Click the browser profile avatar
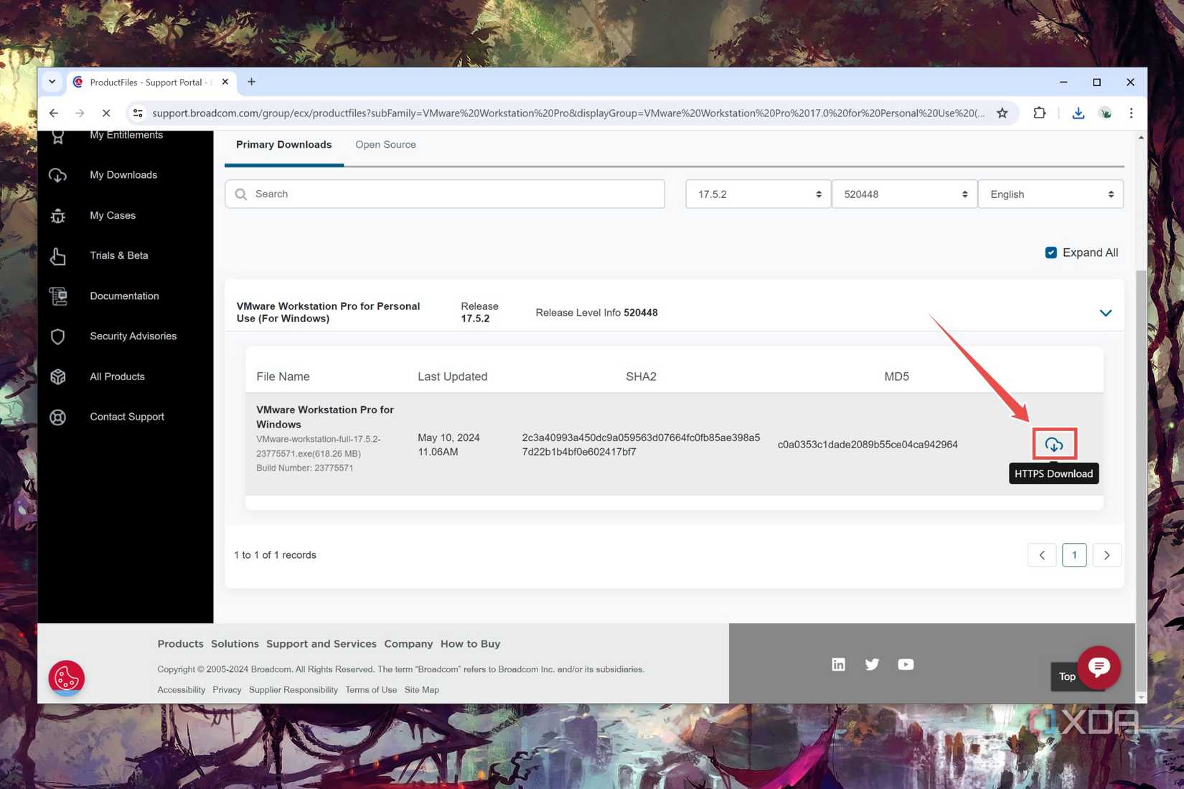 point(1105,113)
